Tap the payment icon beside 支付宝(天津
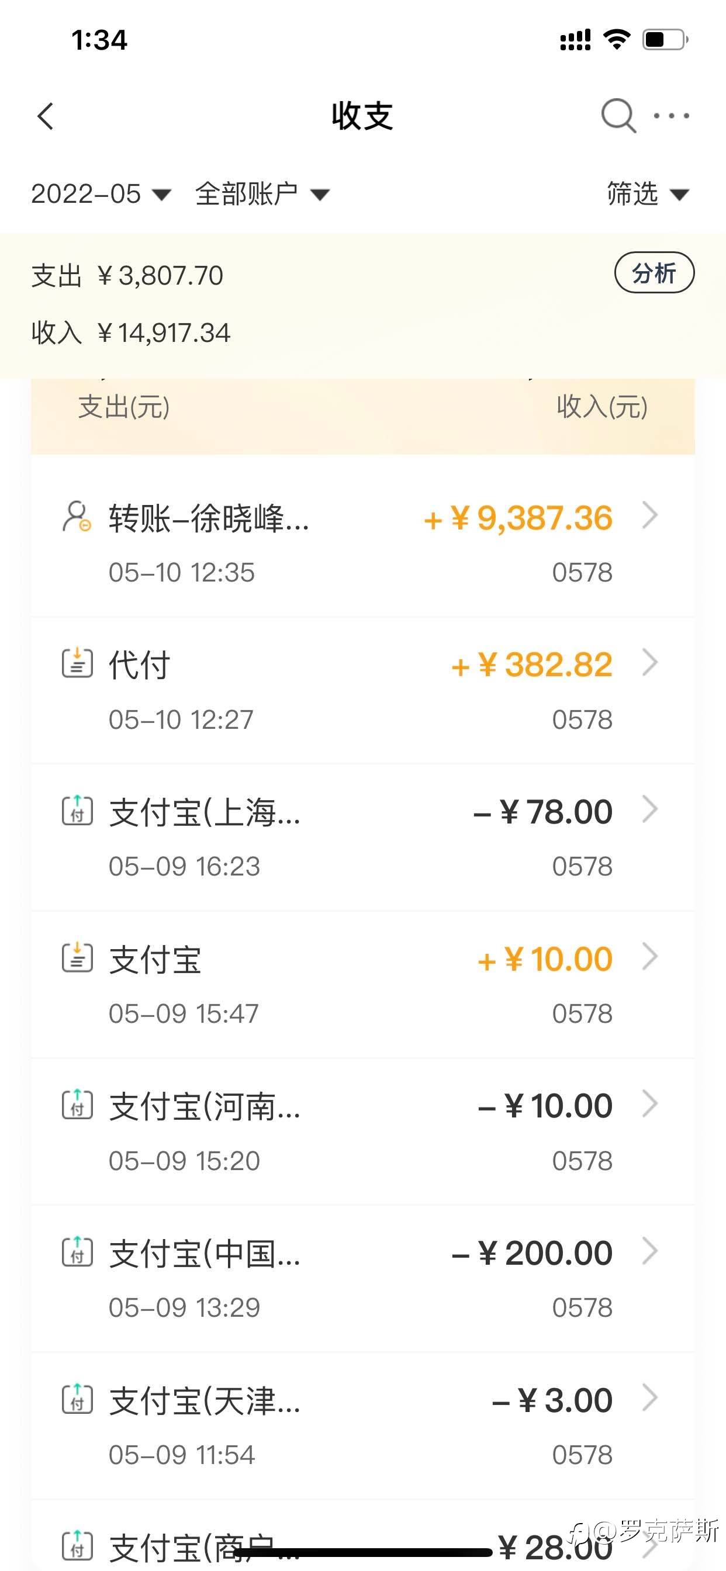The width and height of the screenshot is (726, 1571). coord(78,1399)
